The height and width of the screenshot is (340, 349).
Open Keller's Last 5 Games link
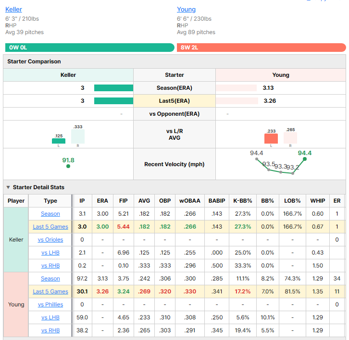click(50, 227)
